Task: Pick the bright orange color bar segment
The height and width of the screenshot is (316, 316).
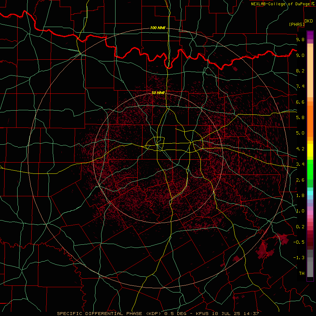Action: (310, 121)
